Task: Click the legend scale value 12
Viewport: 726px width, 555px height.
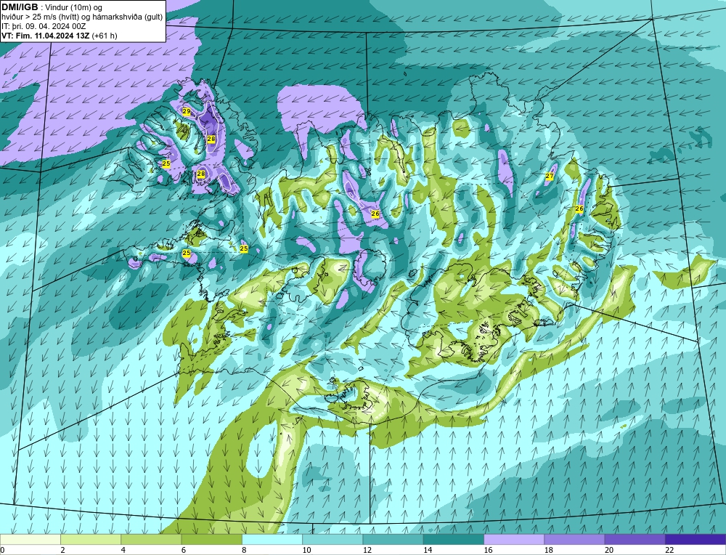Action: click(x=367, y=551)
